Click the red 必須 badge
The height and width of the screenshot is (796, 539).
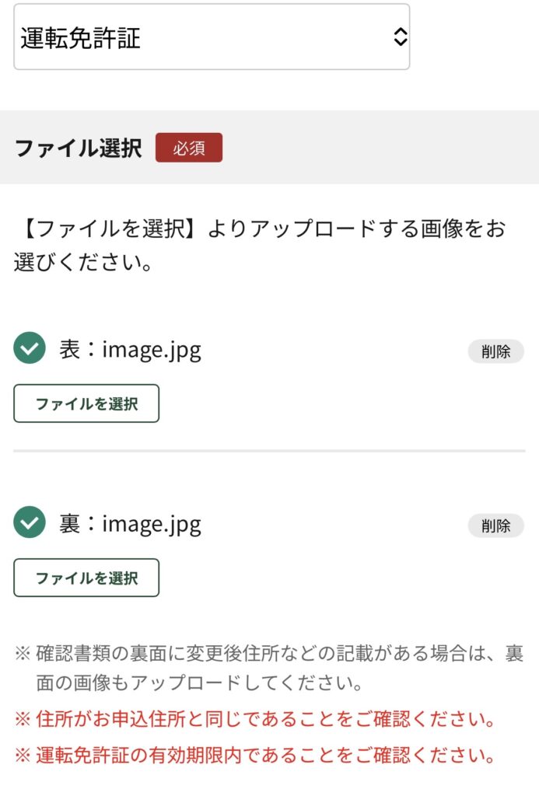(189, 148)
